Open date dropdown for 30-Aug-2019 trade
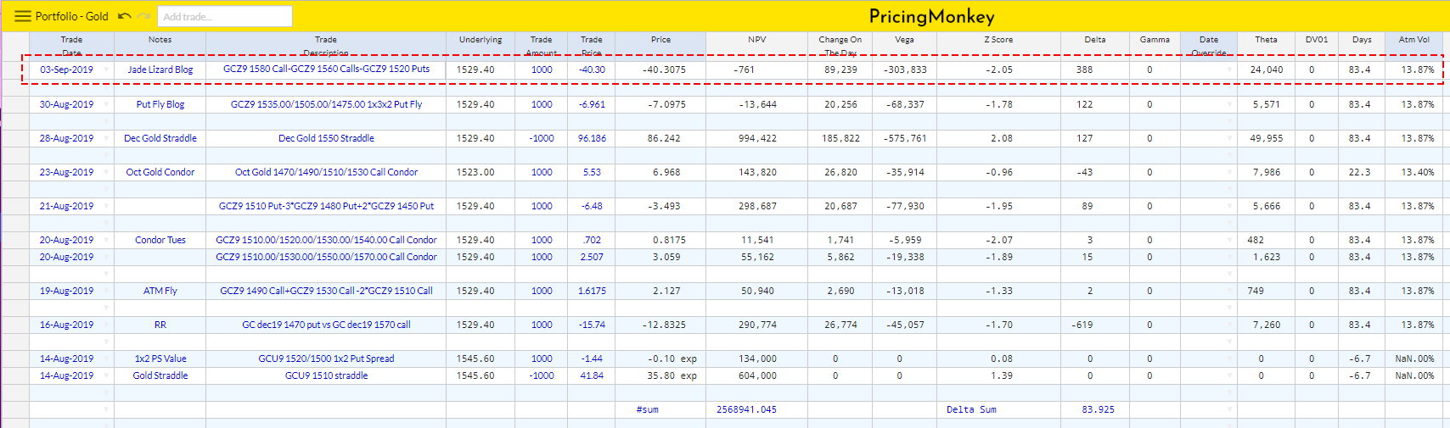The image size is (1450, 428). (x=106, y=104)
